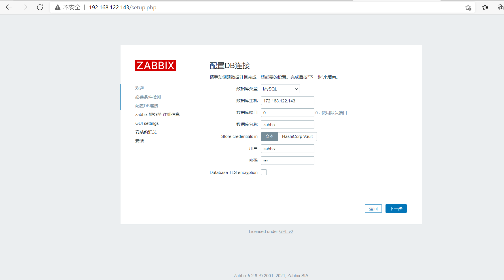Open the GPL v2 license link

pos(286,231)
